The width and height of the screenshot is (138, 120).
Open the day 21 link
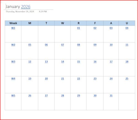click(63, 79)
